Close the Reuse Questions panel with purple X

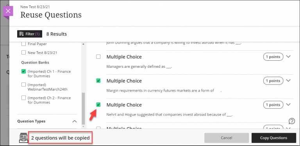pos(8,11)
